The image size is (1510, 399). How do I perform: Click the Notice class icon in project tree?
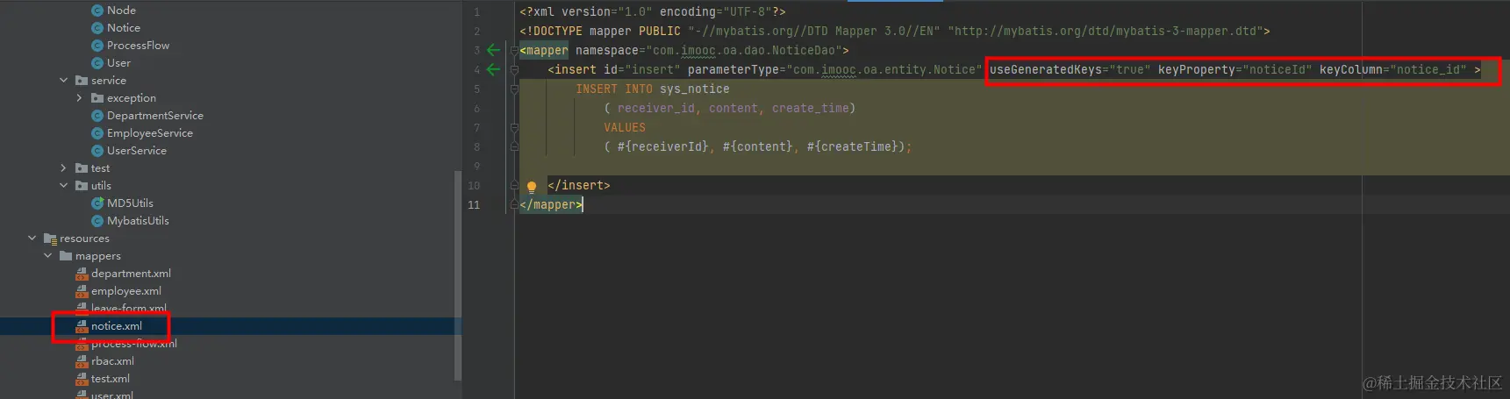coord(97,28)
